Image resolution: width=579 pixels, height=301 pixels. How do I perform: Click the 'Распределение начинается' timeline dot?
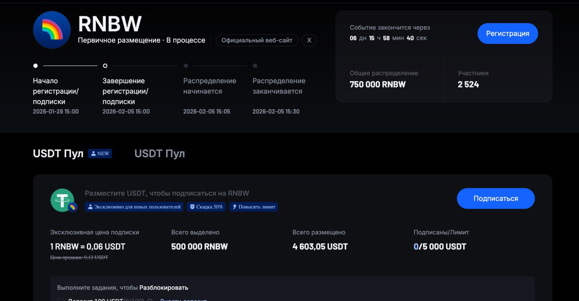click(x=186, y=66)
